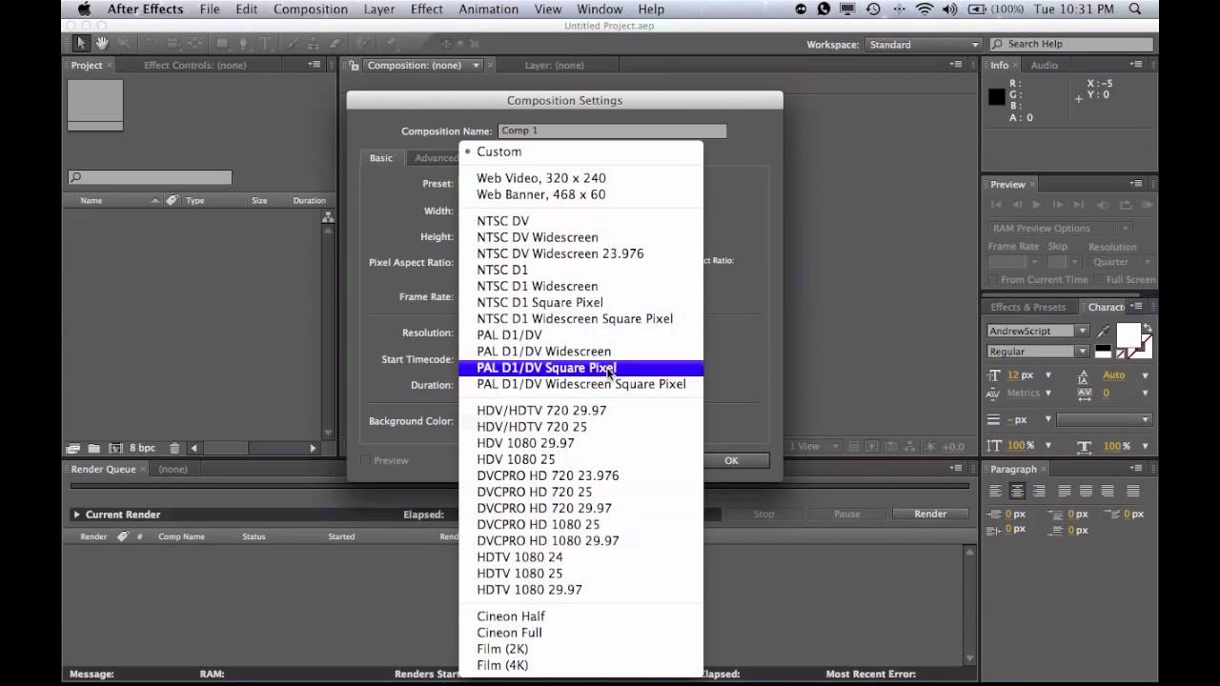Click the interpret footage icon at Project bottom

72,448
